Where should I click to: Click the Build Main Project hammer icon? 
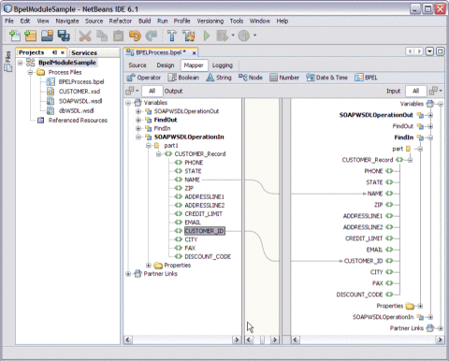click(x=172, y=36)
